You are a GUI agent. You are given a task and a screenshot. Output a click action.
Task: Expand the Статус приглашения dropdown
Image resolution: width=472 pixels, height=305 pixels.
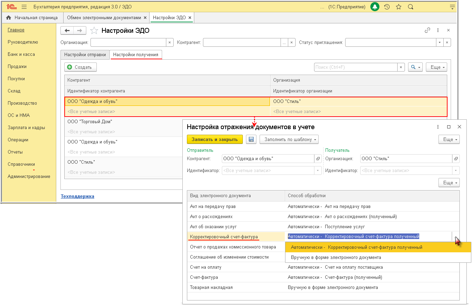440,43
